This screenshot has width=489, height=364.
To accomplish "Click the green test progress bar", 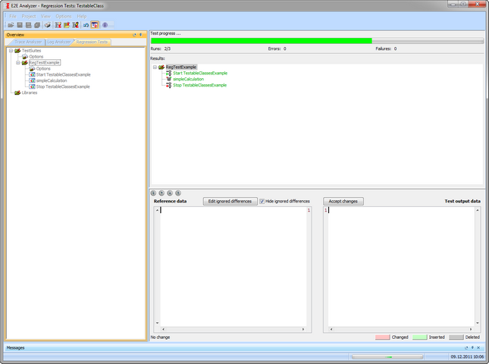I will [261, 41].
